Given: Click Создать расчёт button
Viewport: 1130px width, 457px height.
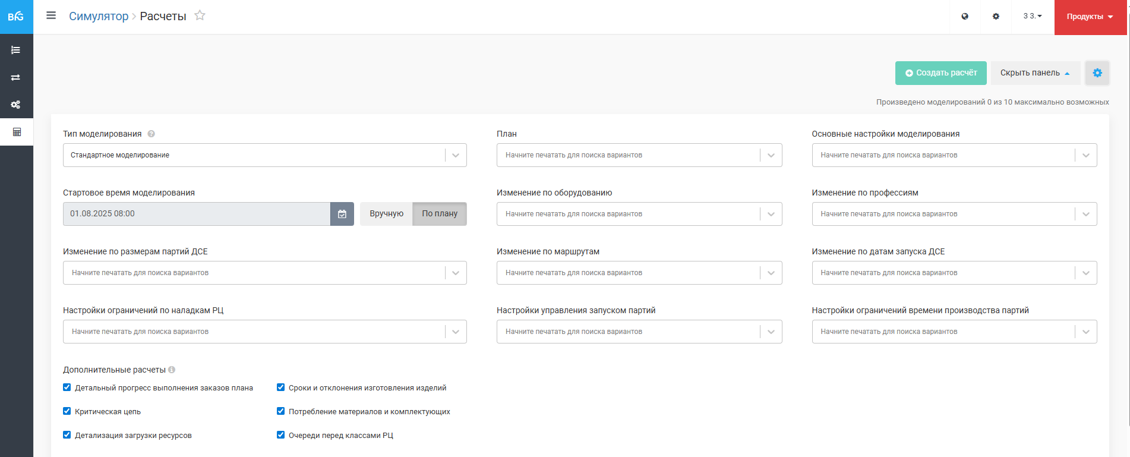Looking at the screenshot, I should click(x=941, y=73).
